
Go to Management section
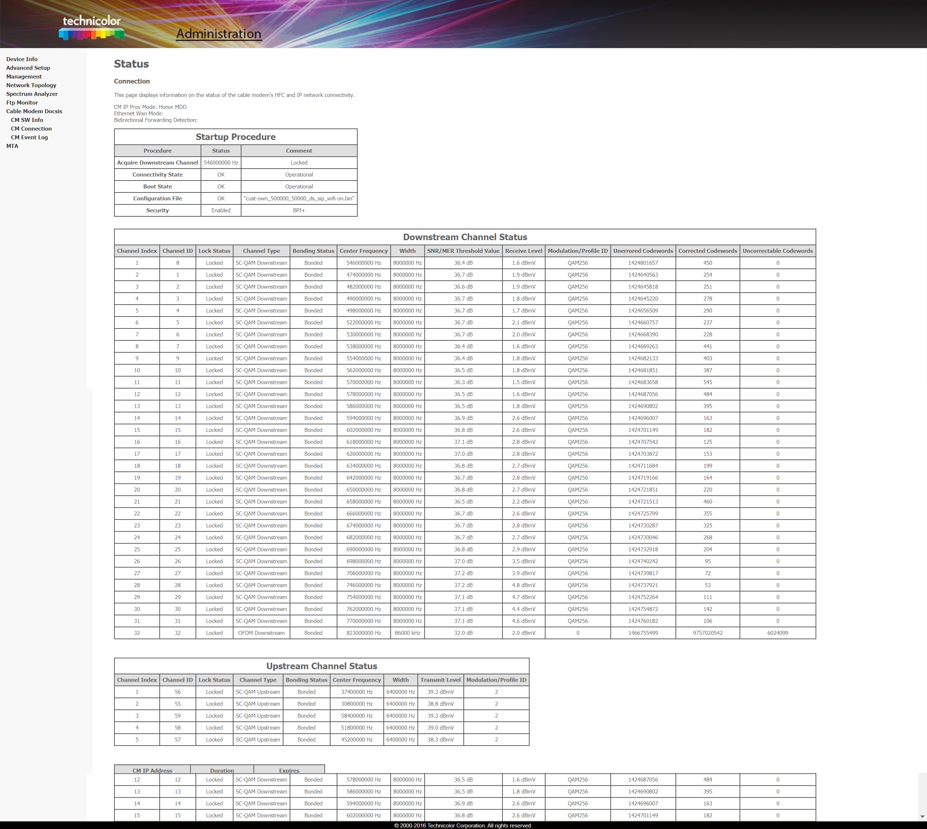click(24, 77)
